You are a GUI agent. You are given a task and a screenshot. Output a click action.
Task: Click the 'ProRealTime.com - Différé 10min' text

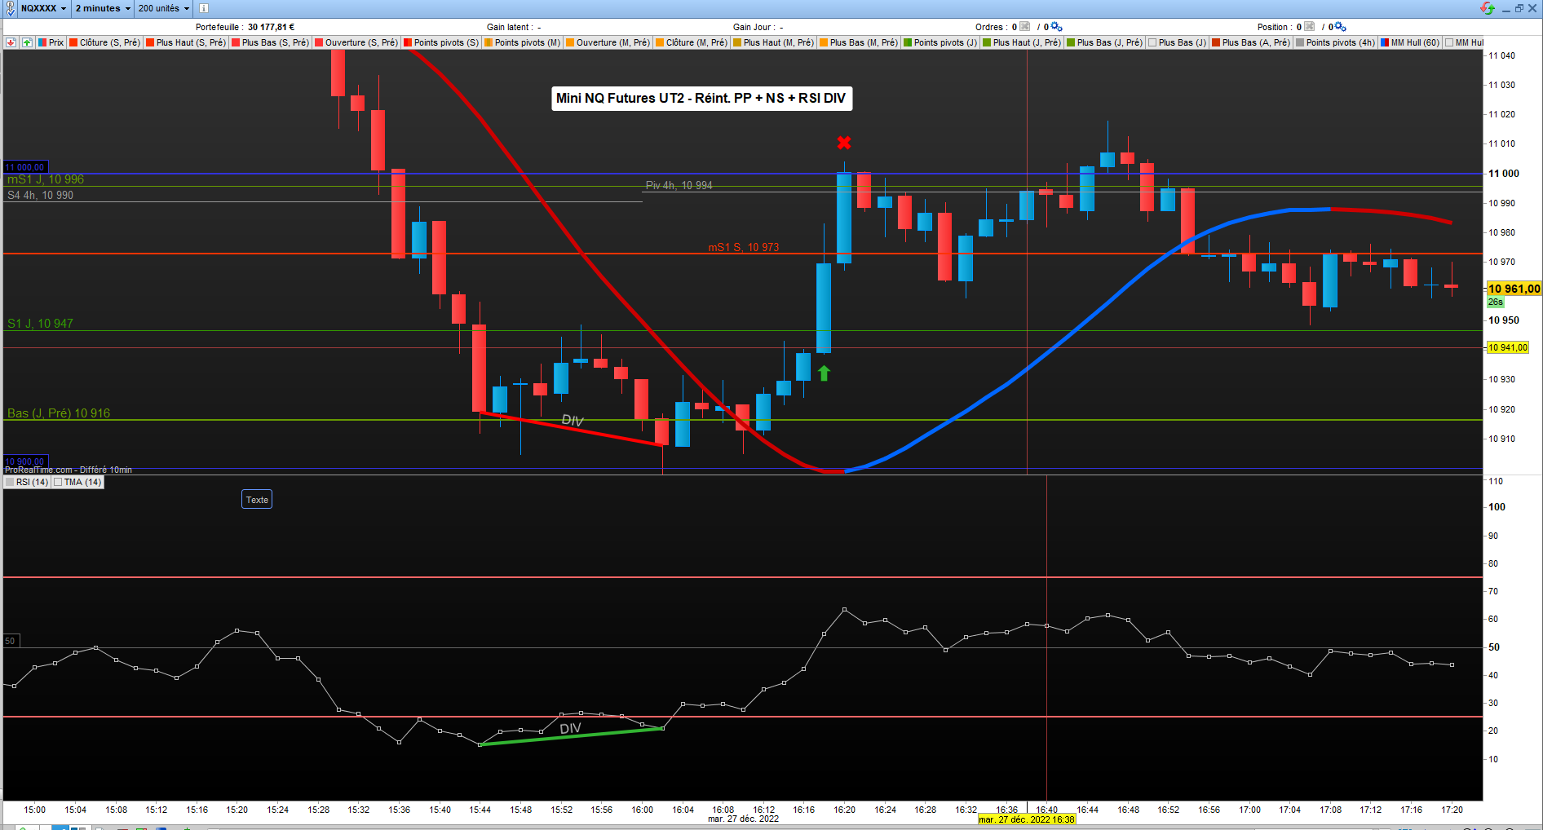point(69,470)
